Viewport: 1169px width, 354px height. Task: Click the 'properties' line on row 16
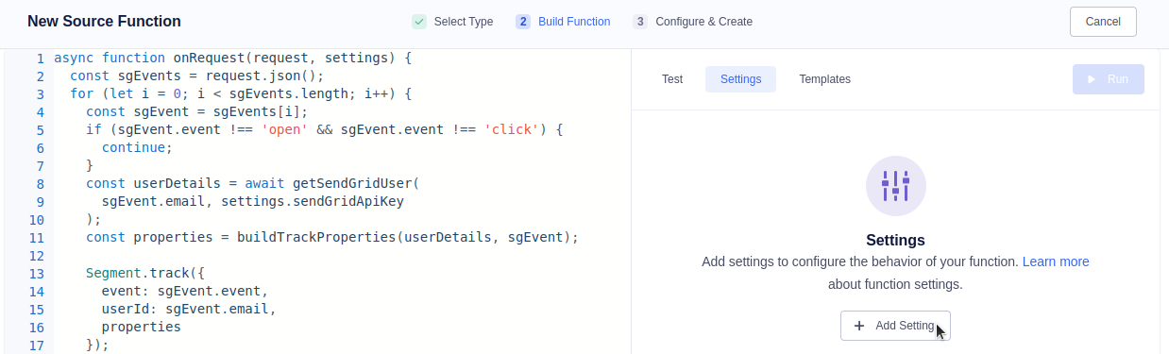pos(142,327)
